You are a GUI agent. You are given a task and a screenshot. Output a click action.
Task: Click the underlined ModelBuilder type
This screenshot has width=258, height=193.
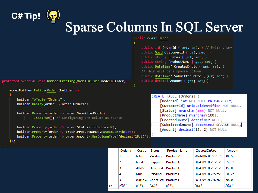[x=88, y=81]
